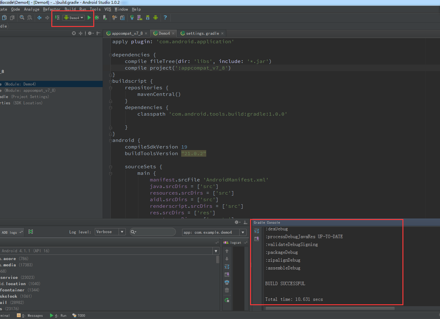
Task: Select the (Module: Demo4) tree row
Action: 51,84
